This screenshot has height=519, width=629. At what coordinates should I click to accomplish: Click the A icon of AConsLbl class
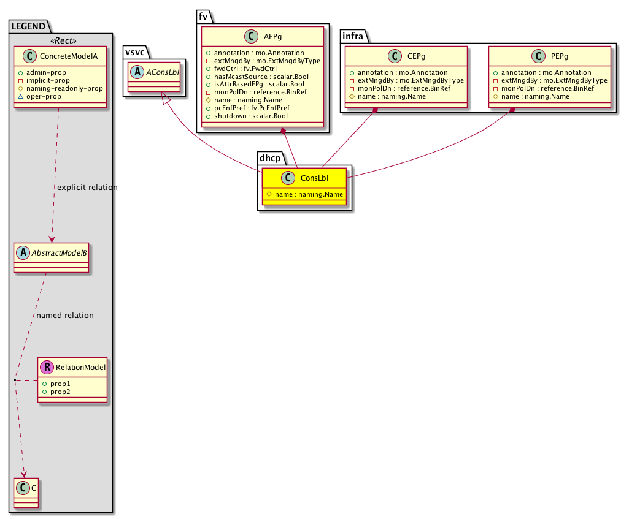(x=137, y=72)
